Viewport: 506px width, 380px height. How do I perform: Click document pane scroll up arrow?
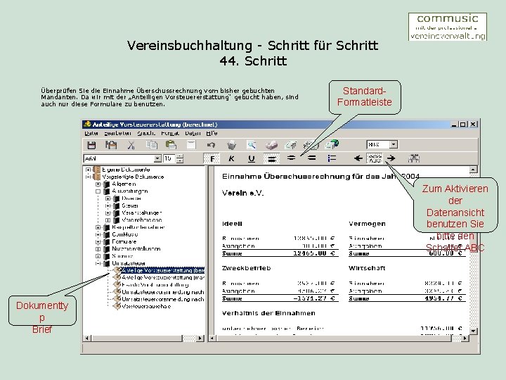tap(473, 170)
